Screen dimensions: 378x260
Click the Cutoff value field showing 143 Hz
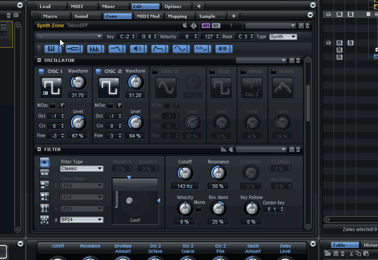(185, 186)
